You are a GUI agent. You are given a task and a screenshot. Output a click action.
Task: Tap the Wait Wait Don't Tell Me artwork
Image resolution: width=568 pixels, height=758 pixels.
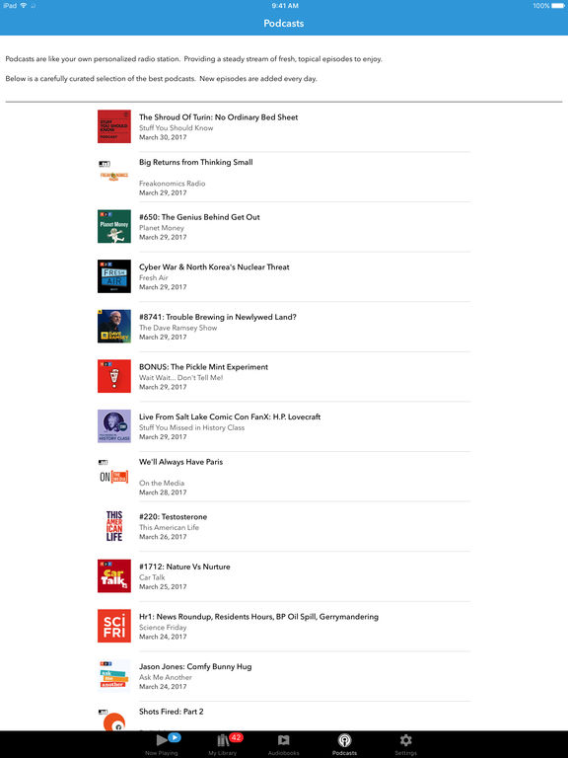tap(114, 376)
